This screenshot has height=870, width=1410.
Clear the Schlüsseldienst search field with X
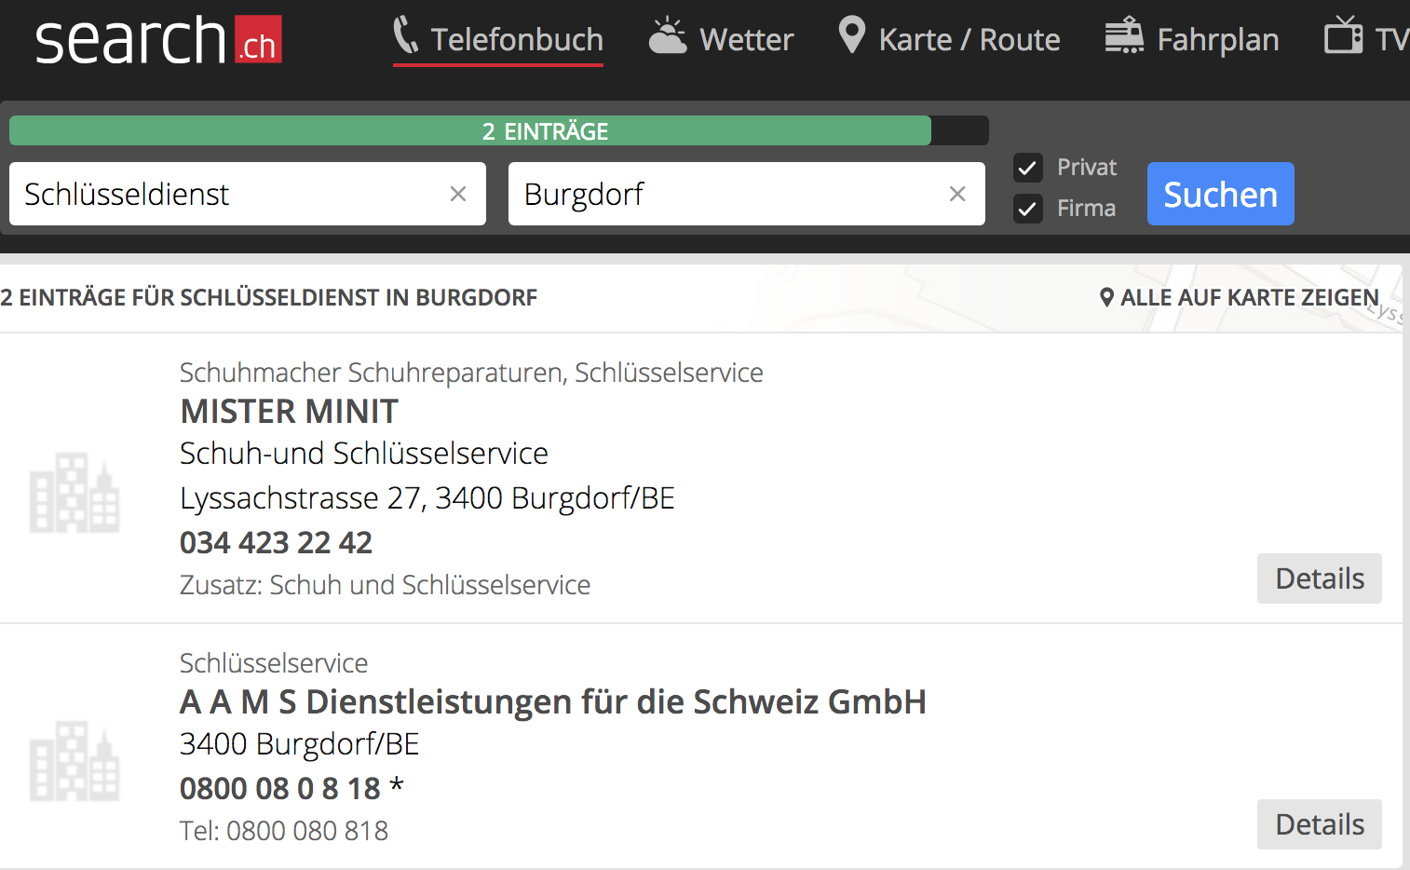pyautogui.click(x=458, y=194)
